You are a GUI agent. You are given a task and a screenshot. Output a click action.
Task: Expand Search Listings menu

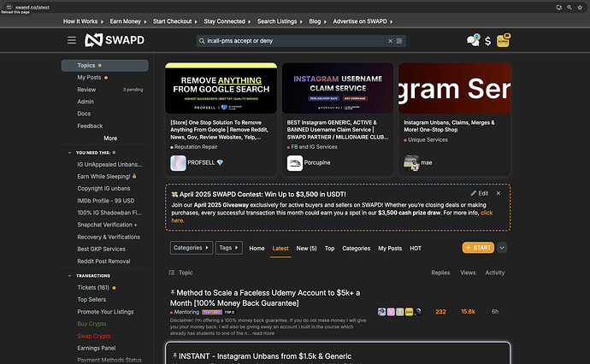click(280, 21)
